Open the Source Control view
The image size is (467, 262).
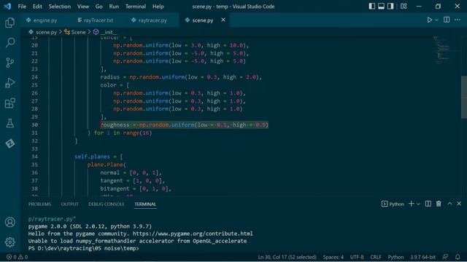click(x=9, y=63)
